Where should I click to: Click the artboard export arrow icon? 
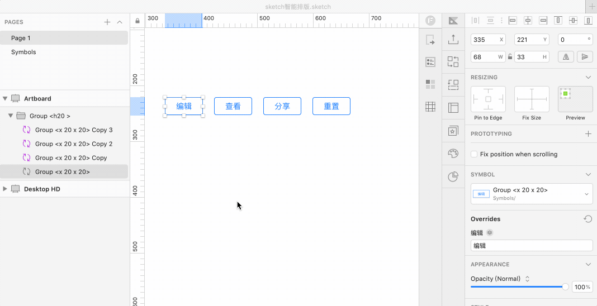[x=430, y=40]
